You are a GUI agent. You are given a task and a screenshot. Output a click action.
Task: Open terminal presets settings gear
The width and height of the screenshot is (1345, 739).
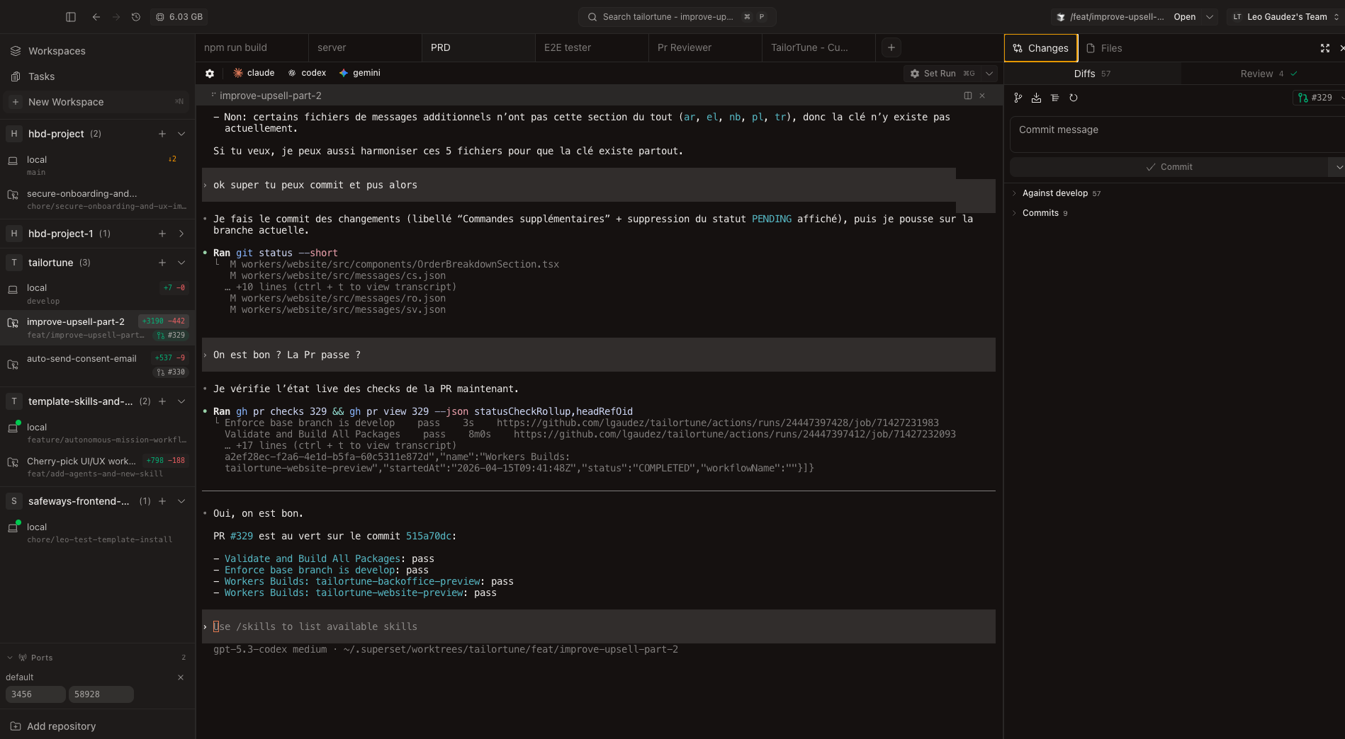click(x=210, y=73)
